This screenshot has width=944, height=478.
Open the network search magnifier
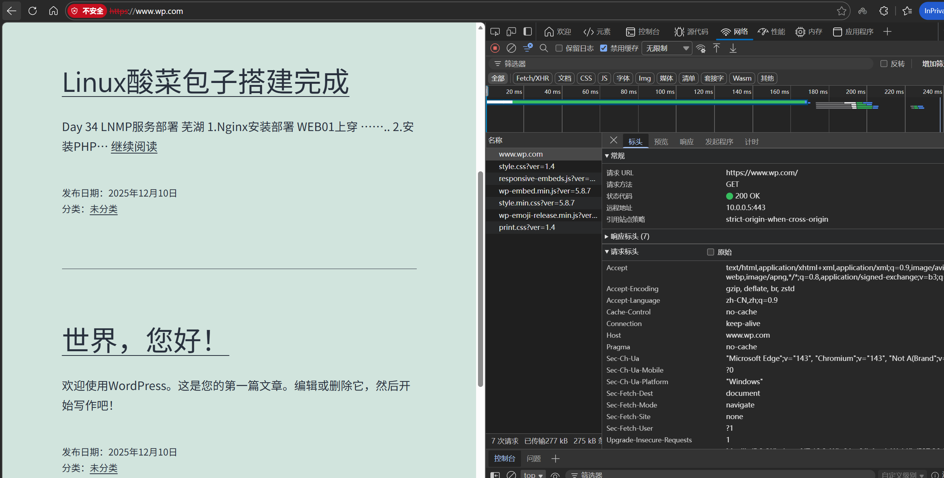(x=544, y=48)
